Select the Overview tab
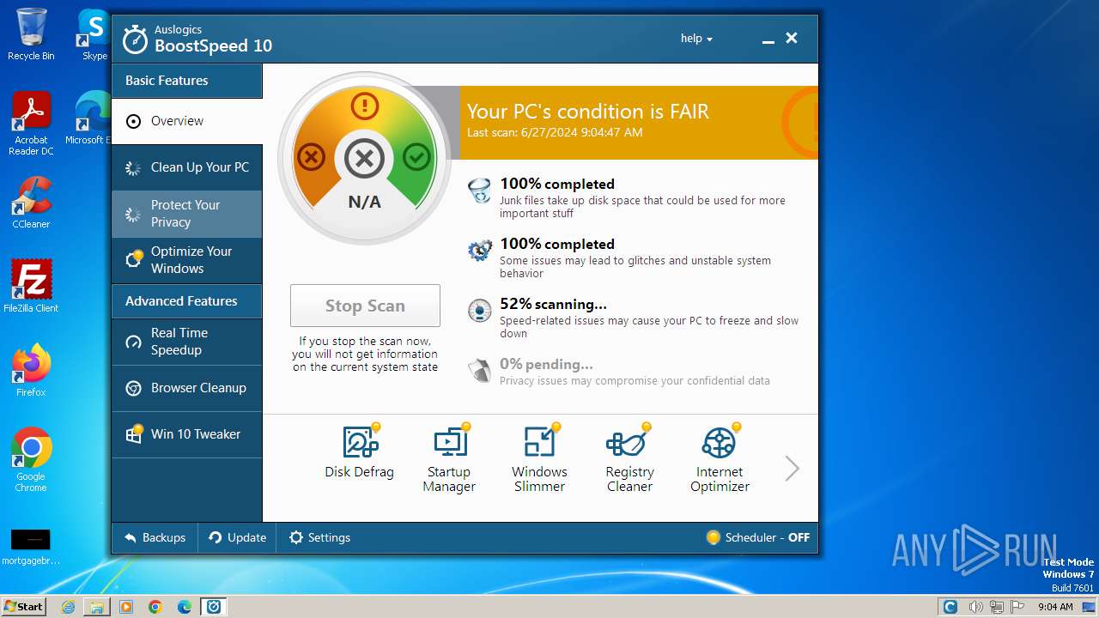1099x618 pixels. click(x=187, y=121)
